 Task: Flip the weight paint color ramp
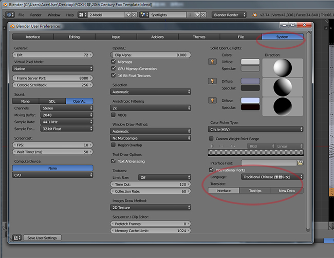(x=233, y=146)
